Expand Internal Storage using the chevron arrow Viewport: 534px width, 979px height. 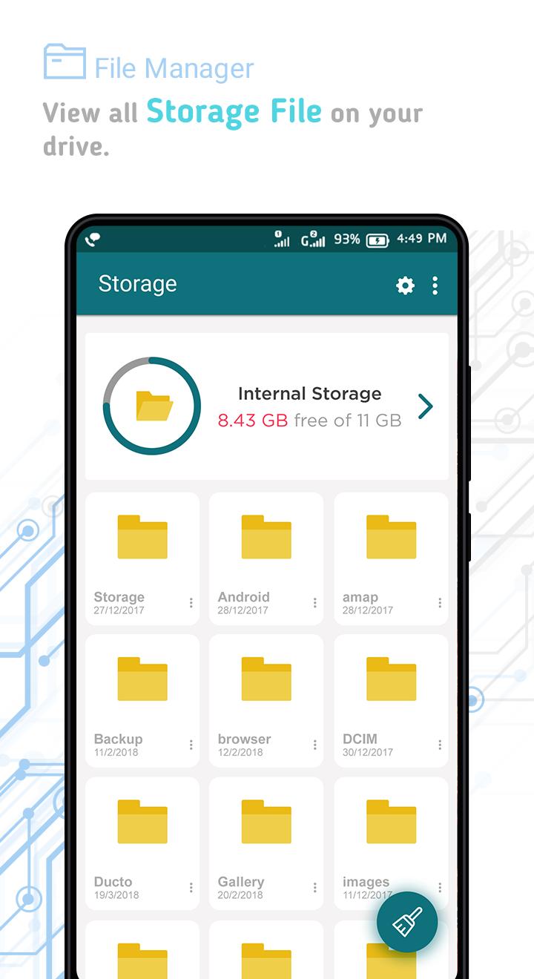pyautogui.click(x=425, y=406)
